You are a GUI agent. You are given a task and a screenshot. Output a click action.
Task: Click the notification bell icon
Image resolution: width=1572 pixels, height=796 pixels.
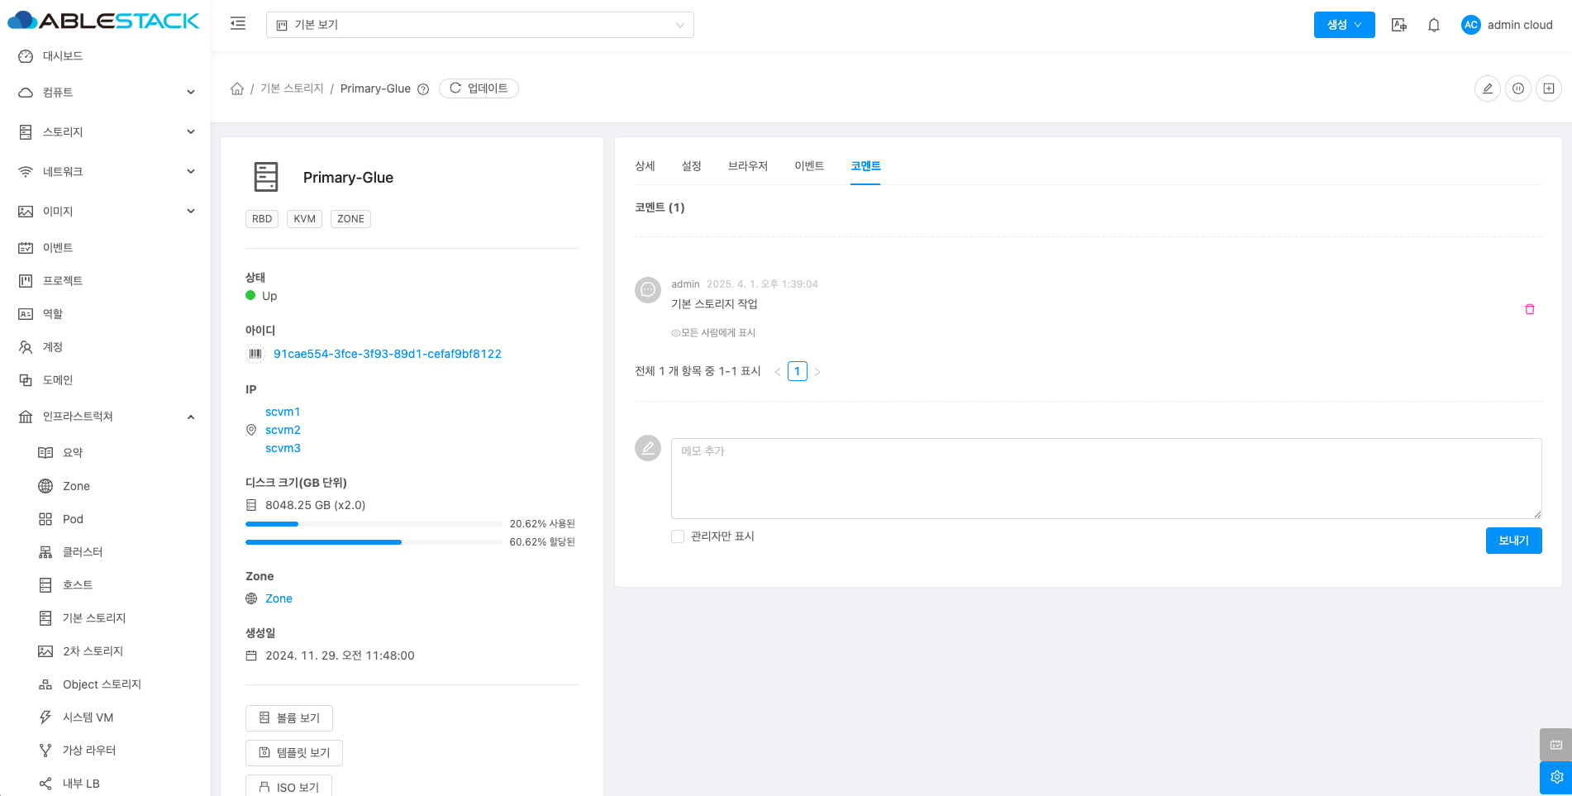[x=1434, y=25]
